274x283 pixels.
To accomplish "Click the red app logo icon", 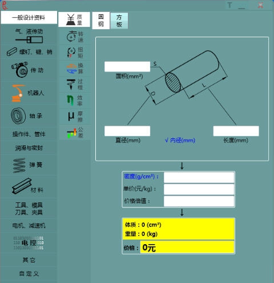I will pyautogui.click(x=5, y=5).
